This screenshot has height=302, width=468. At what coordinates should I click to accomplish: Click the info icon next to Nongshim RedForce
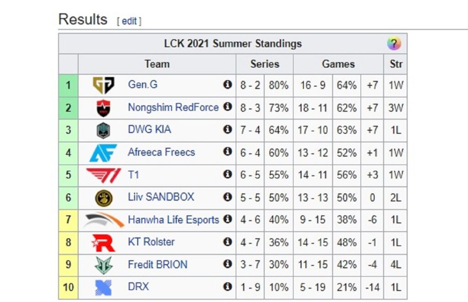pos(228,107)
